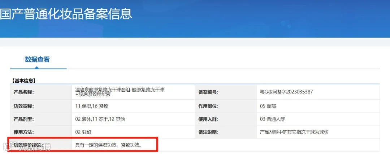Click the 产品剂型 label cell
Viewport: 390px width, 154px height.
coord(41,119)
